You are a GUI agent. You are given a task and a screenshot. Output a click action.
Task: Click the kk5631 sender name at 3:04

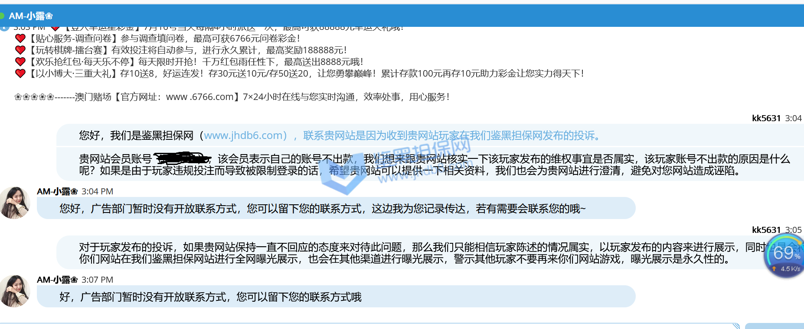coord(766,118)
